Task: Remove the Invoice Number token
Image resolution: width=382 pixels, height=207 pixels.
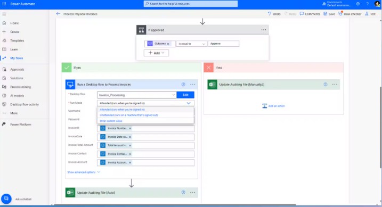Action: [130, 128]
